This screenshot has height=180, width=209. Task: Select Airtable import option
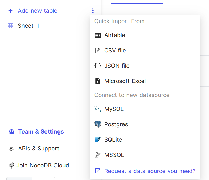point(145,35)
